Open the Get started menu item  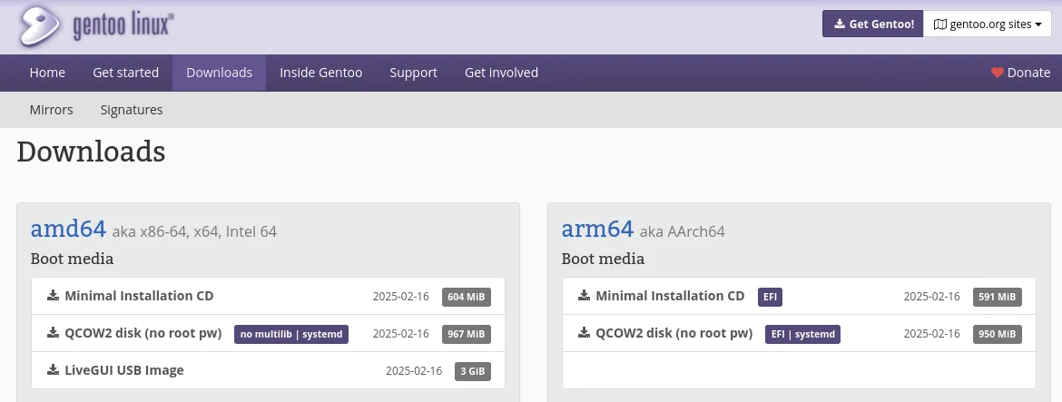click(125, 73)
